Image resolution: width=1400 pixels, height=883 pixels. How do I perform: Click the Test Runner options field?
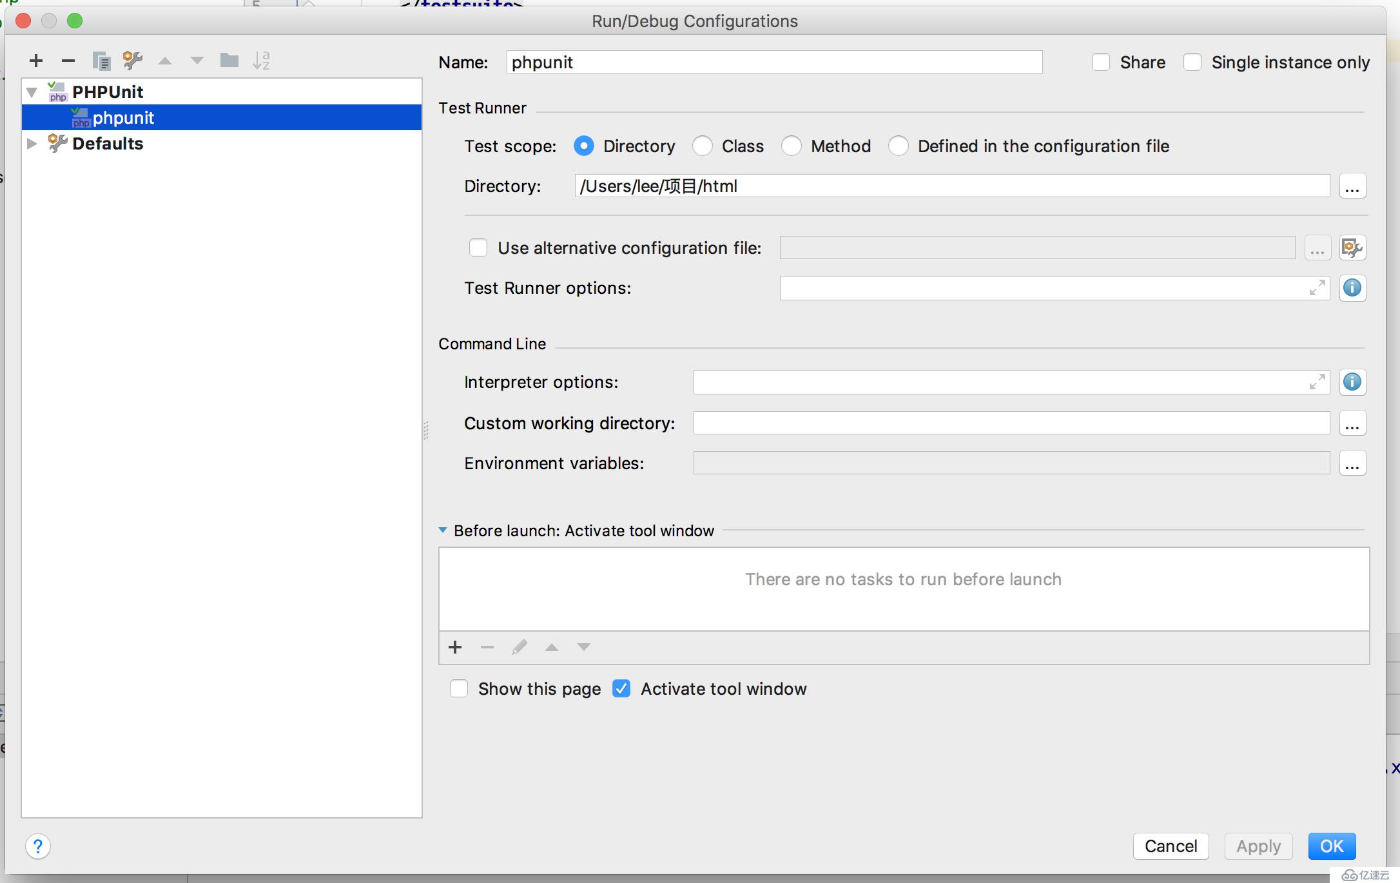(1055, 288)
